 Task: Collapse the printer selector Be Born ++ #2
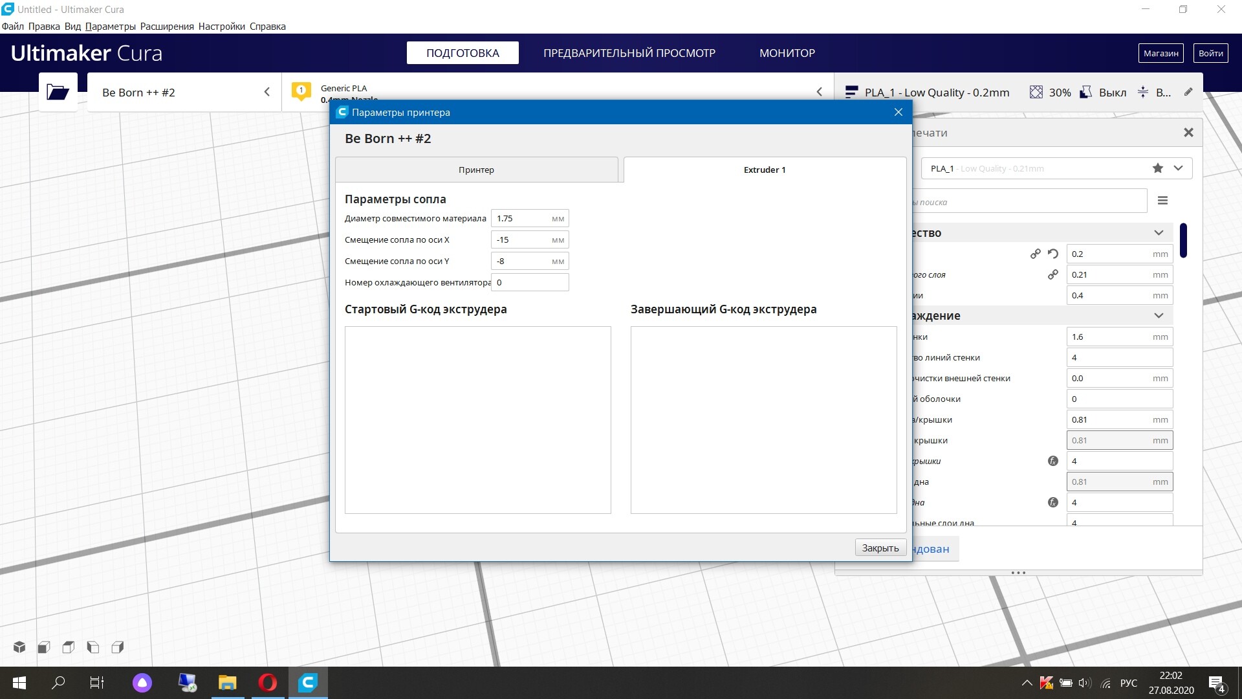tap(267, 92)
